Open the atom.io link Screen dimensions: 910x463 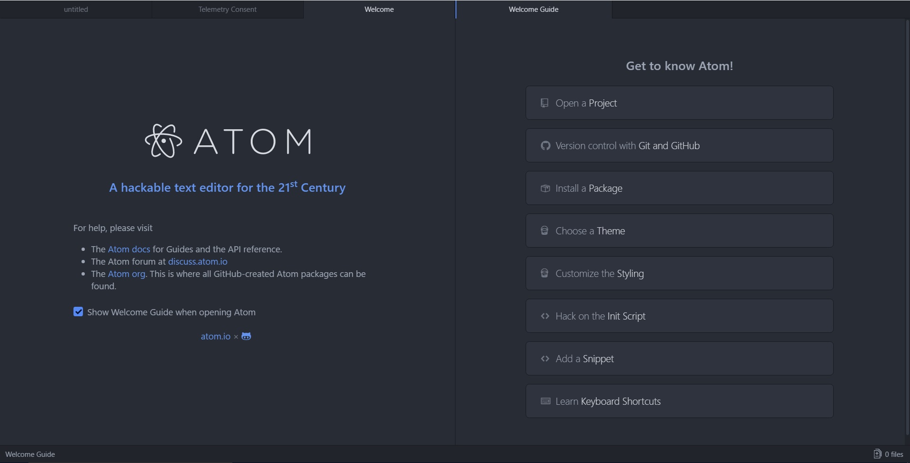coord(216,336)
